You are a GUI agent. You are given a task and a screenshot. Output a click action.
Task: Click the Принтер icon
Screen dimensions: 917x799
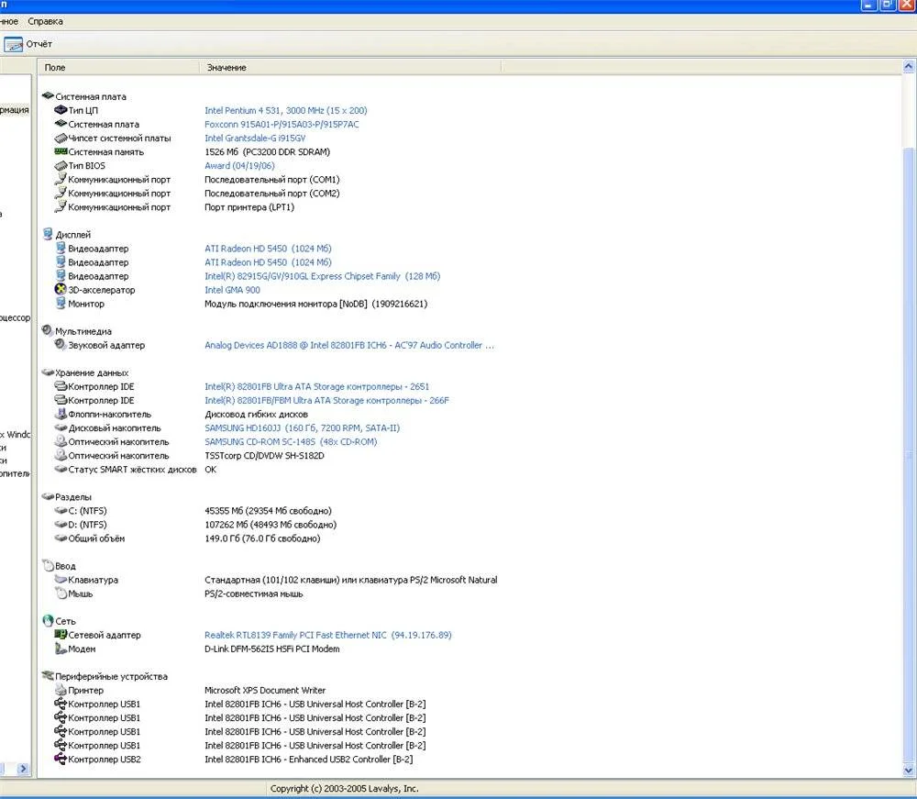coord(61,690)
